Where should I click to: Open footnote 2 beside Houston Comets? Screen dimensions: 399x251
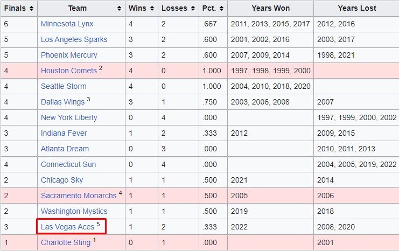101,69
